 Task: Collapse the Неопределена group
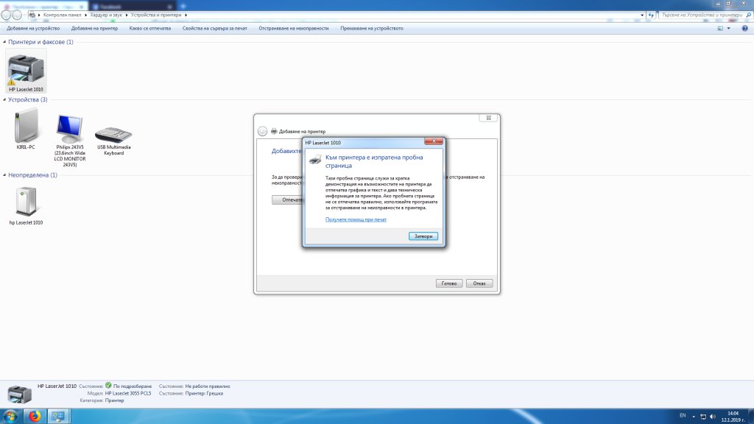tap(5, 175)
